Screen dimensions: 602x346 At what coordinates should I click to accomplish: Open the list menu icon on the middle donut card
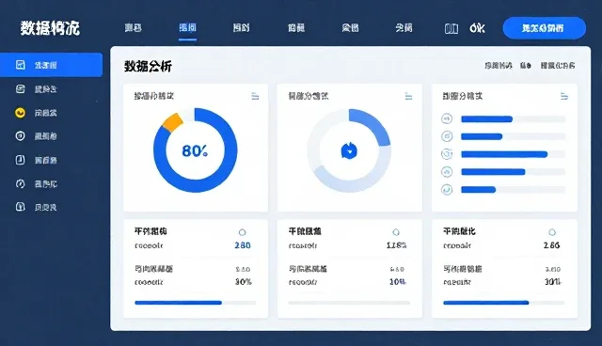coord(408,96)
